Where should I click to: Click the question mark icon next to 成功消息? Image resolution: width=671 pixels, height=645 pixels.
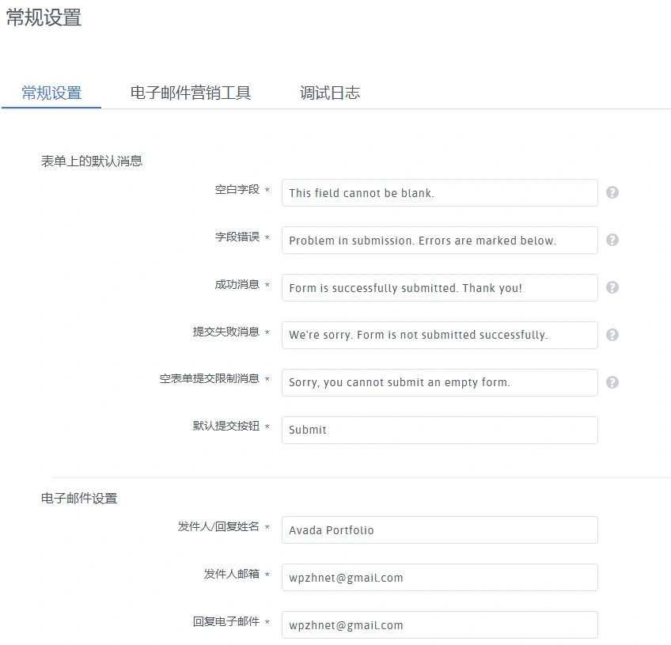[x=612, y=287]
